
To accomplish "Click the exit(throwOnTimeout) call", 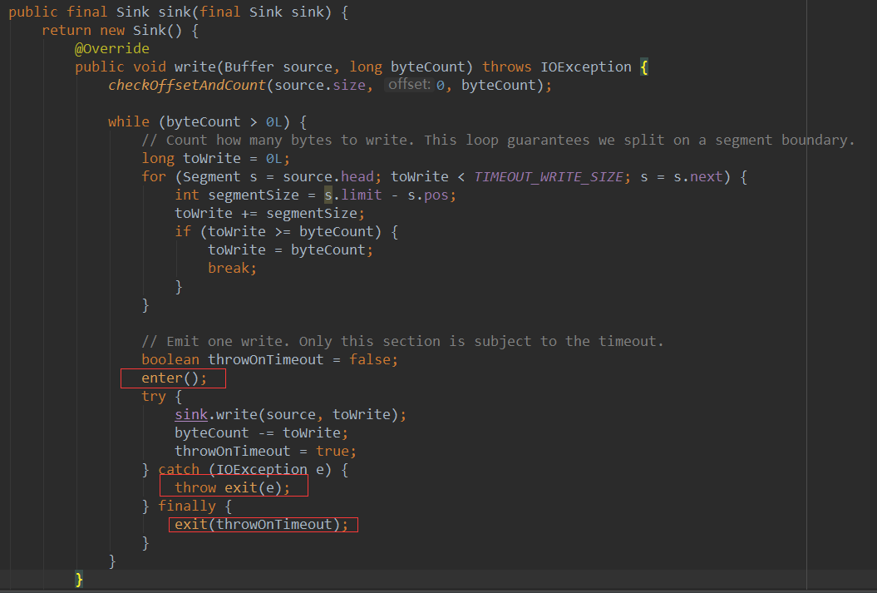I will pyautogui.click(x=261, y=524).
